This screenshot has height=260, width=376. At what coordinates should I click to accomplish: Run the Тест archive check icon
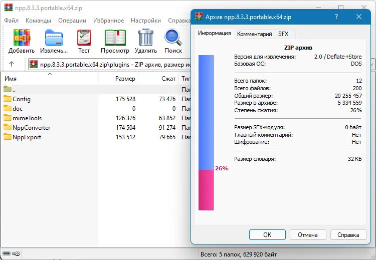point(84,38)
